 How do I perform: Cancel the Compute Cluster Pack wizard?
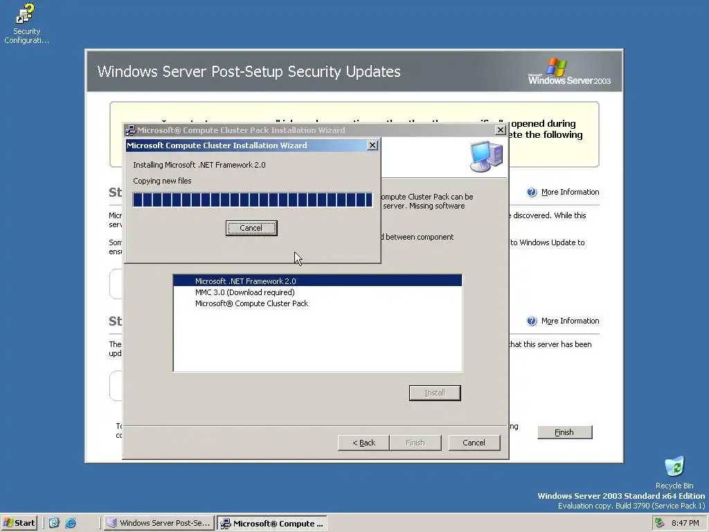point(474,443)
